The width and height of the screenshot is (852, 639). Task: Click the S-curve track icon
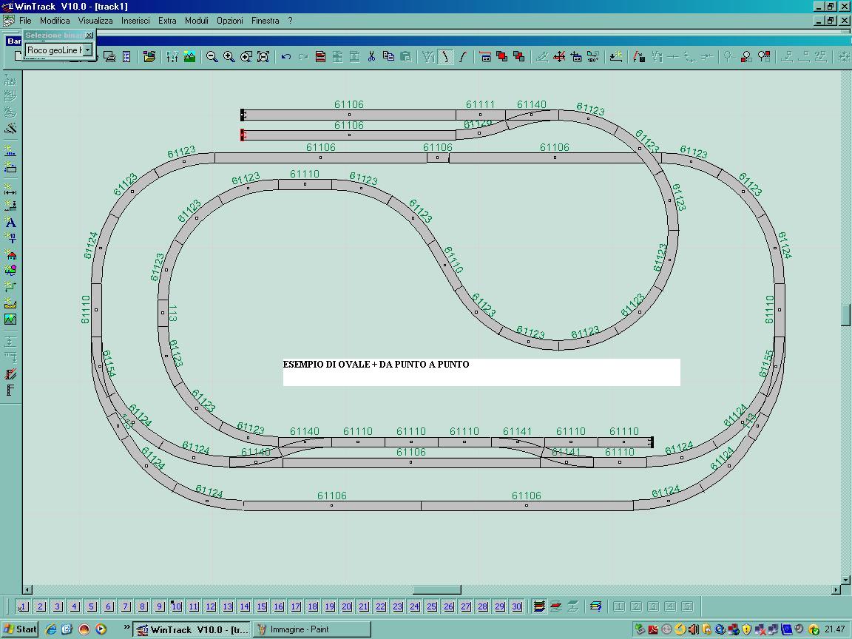coord(462,56)
